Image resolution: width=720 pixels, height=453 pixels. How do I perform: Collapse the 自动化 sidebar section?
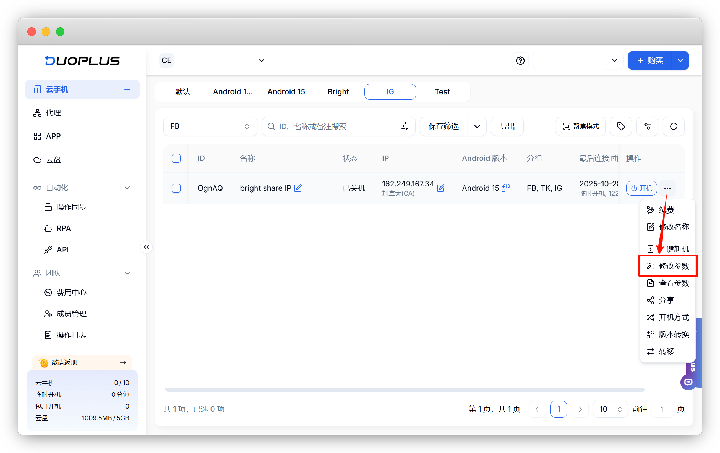click(127, 188)
